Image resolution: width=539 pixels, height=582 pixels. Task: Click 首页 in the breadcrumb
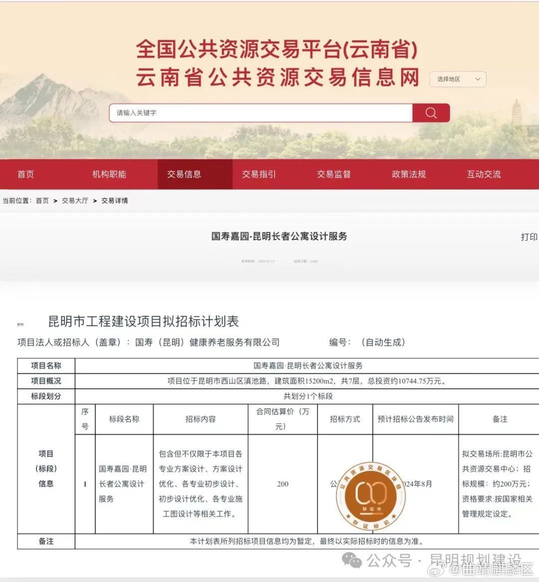coord(42,201)
